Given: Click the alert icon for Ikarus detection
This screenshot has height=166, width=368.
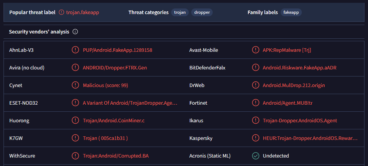Looking at the screenshot, I should tap(256, 121).
